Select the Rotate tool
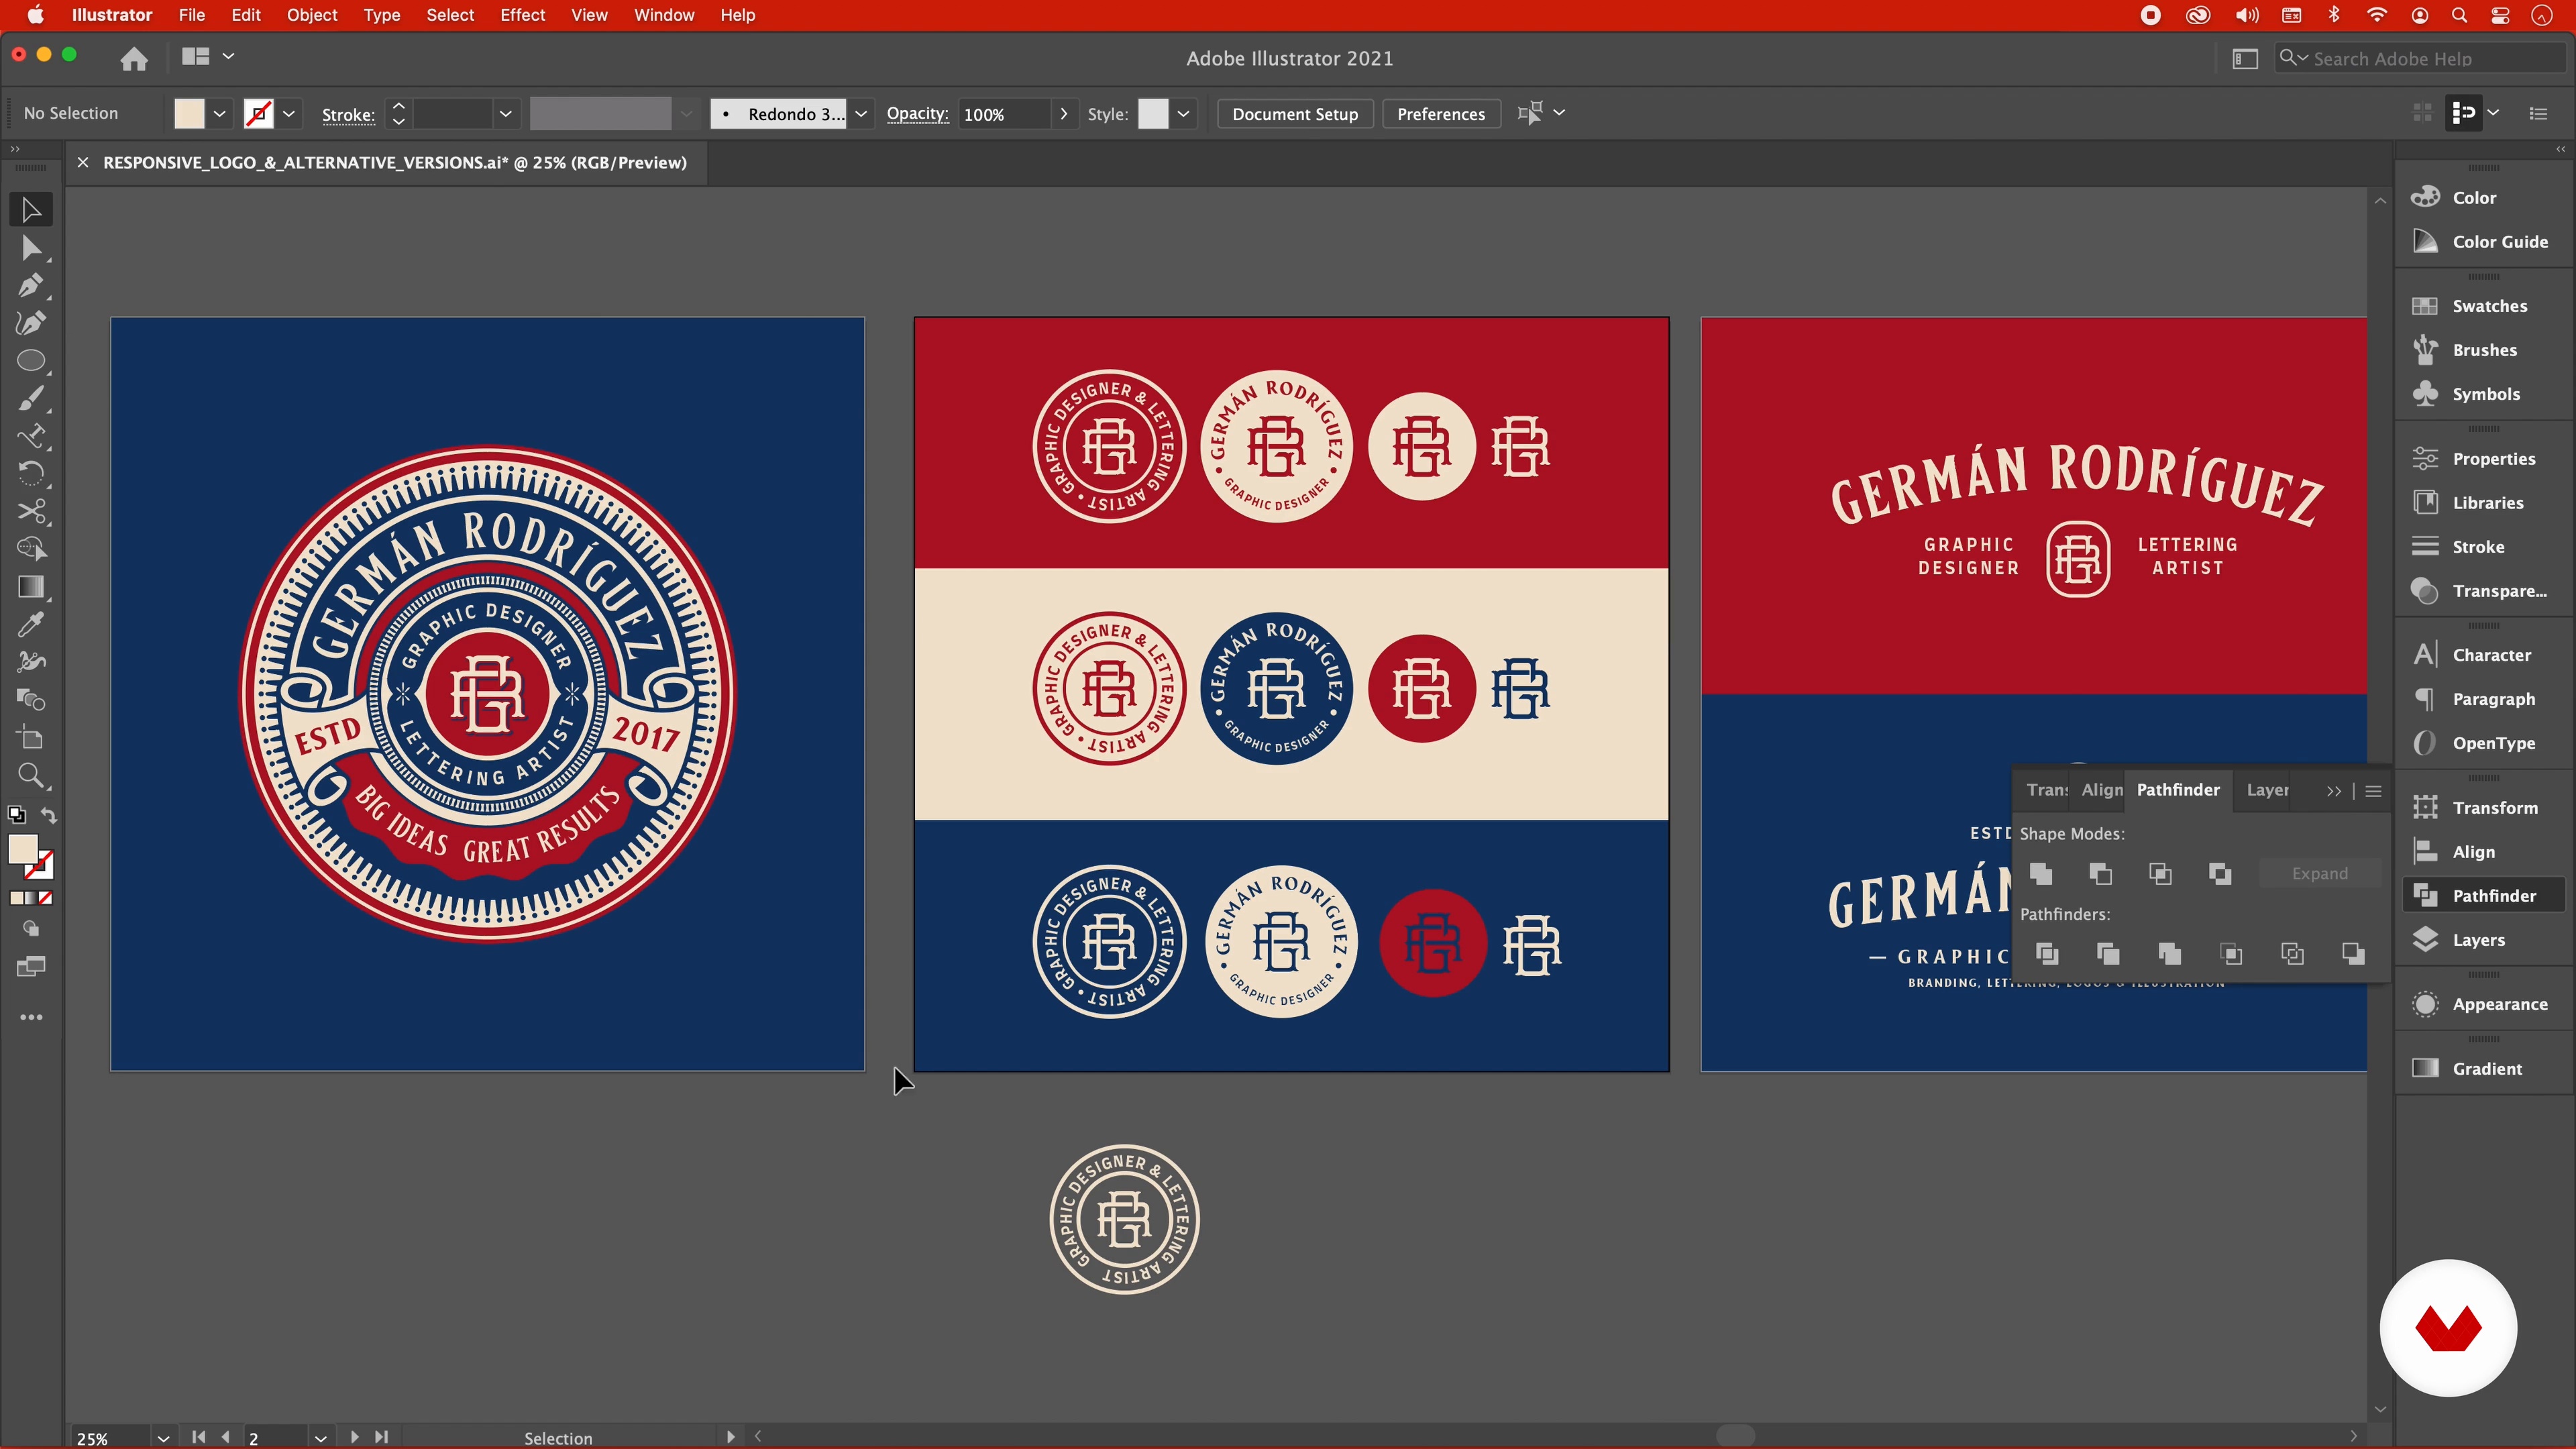 click(31, 474)
